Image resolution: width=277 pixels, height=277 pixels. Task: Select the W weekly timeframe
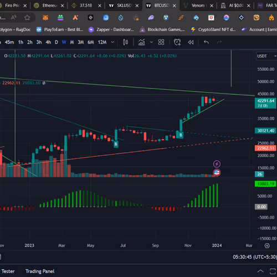point(64,42)
